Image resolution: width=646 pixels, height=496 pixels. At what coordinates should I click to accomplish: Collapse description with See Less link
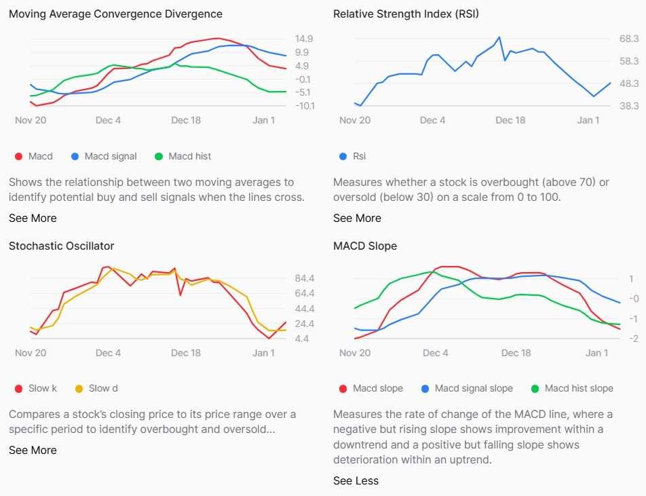click(356, 480)
